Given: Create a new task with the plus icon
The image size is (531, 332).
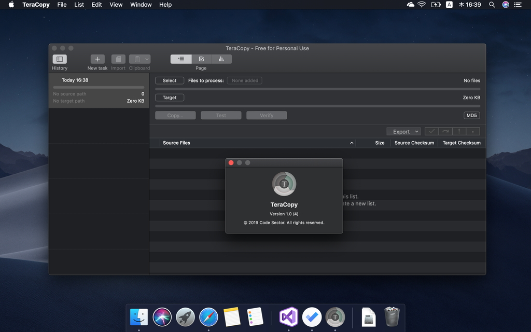Looking at the screenshot, I should pos(97,59).
